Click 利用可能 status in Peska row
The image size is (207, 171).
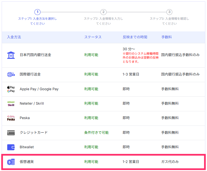click(x=91, y=118)
